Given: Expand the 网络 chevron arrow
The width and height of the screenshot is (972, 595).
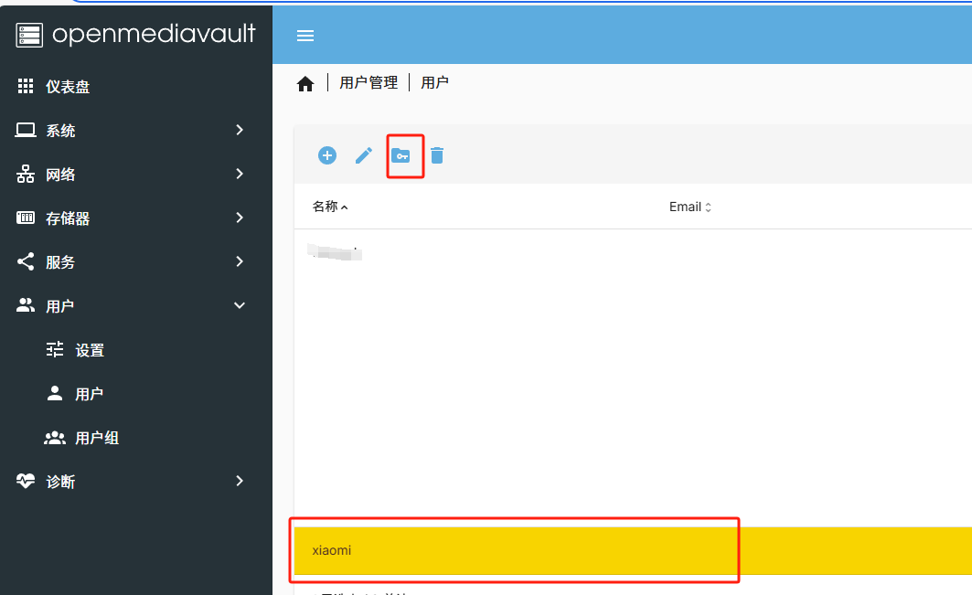Looking at the screenshot, I should [240, 174].
